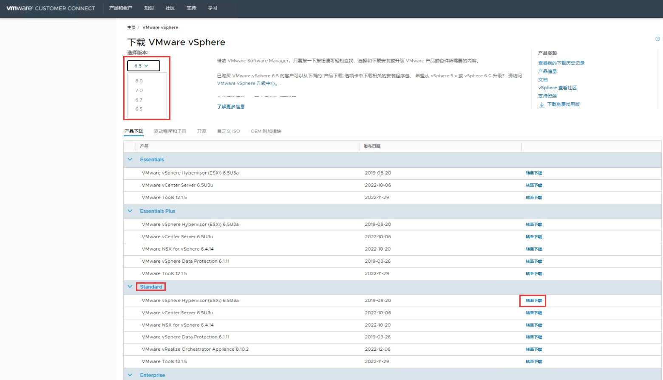Go to 主页 breadcrumb
Image resolution: width=663 pixels, height=380 pixels.
coord(131,28)
